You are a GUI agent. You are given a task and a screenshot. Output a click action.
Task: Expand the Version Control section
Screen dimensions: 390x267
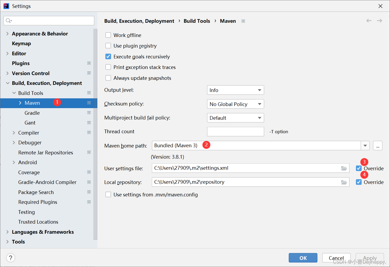tap(7, 73)
